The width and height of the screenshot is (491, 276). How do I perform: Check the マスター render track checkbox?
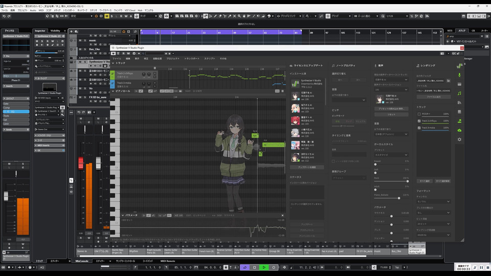[x=419, y=113]
